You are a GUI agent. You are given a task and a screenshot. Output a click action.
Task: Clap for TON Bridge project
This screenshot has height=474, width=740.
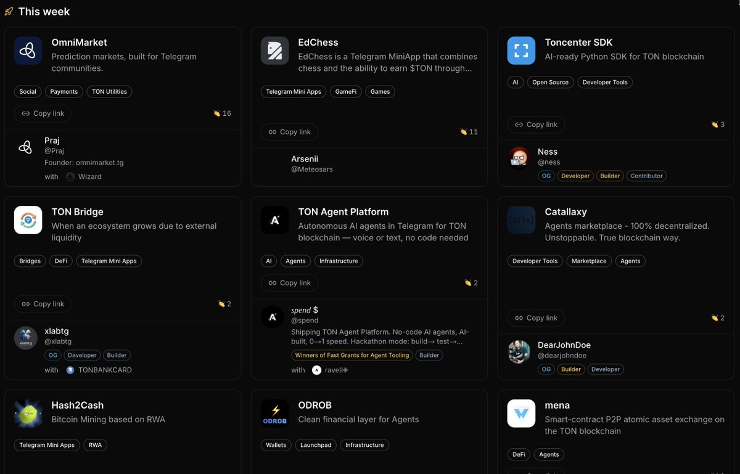coord(224,304)
